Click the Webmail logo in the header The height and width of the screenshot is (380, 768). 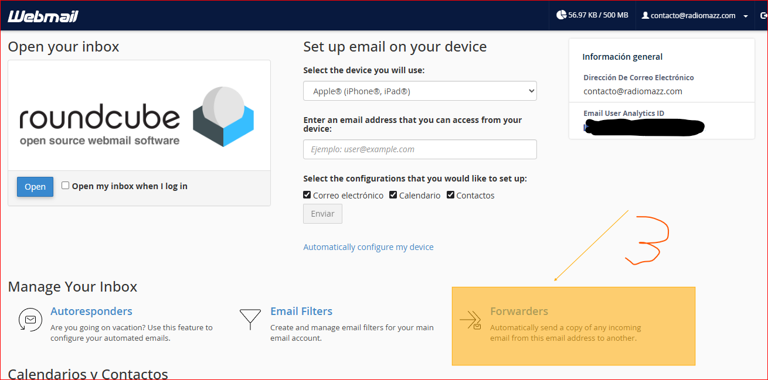pyautogui.click(x=43, y=16)
